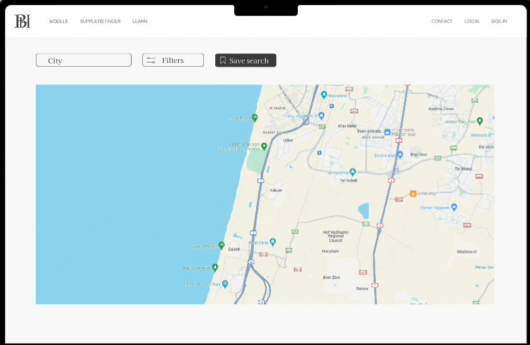Viewport: 530px width, 345px height.
Task: Click the Udim map label
Action: pyautogui.click(x=288, y=140)
